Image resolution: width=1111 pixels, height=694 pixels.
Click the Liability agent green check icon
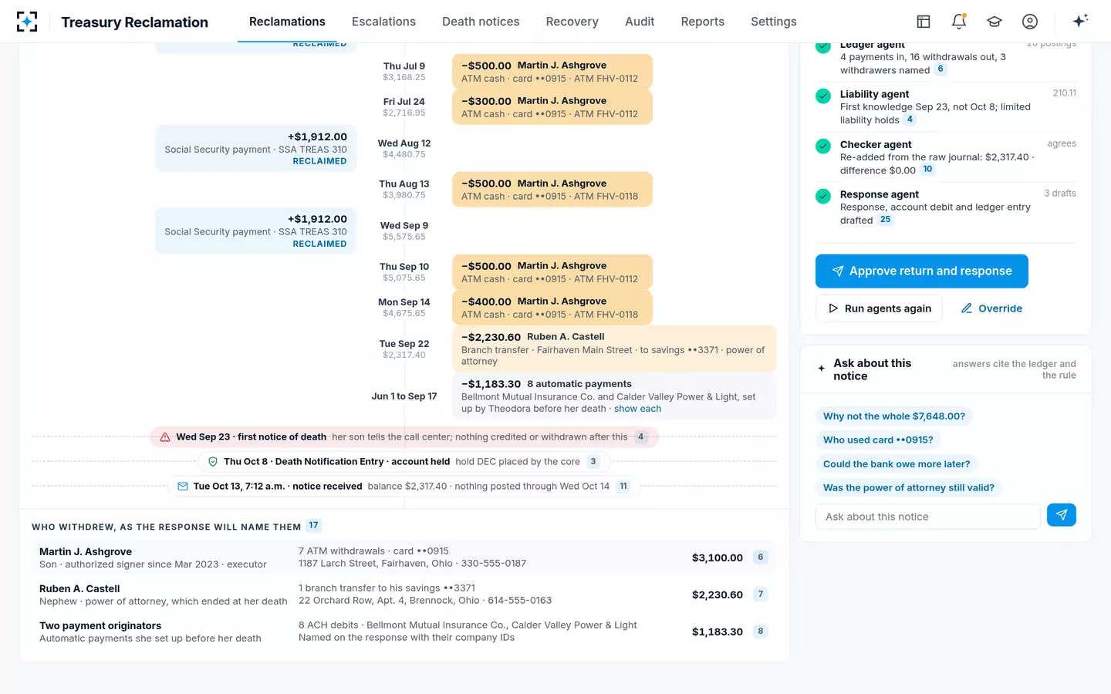[823, 96]
